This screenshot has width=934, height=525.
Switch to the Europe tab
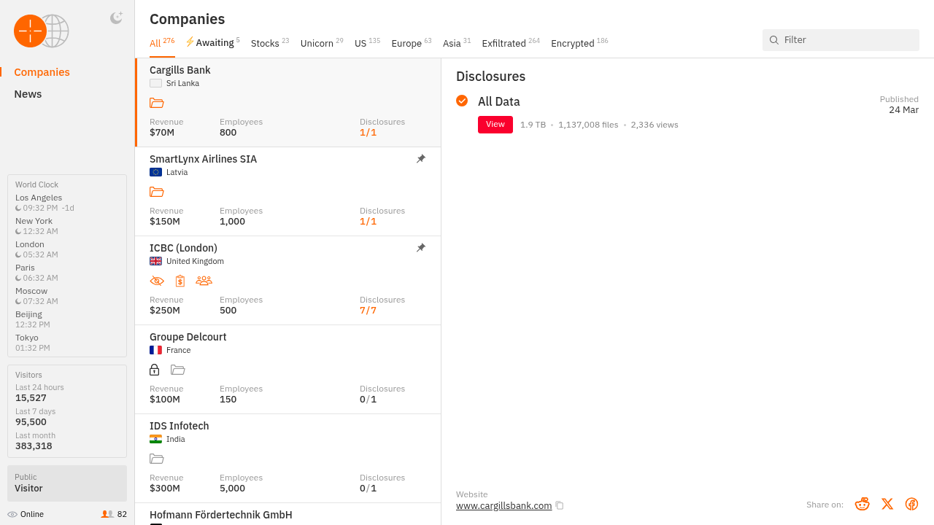tap(412, 43)
